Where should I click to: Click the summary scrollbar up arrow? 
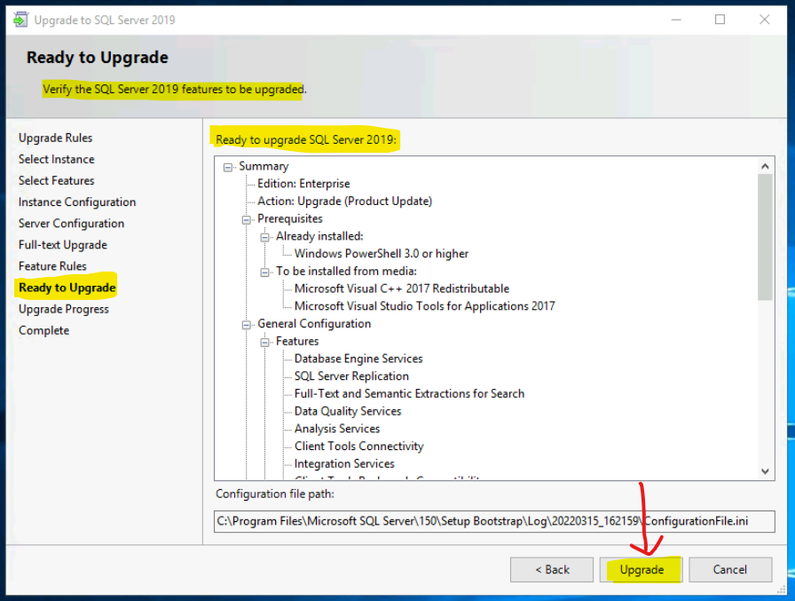coord(765,166)
